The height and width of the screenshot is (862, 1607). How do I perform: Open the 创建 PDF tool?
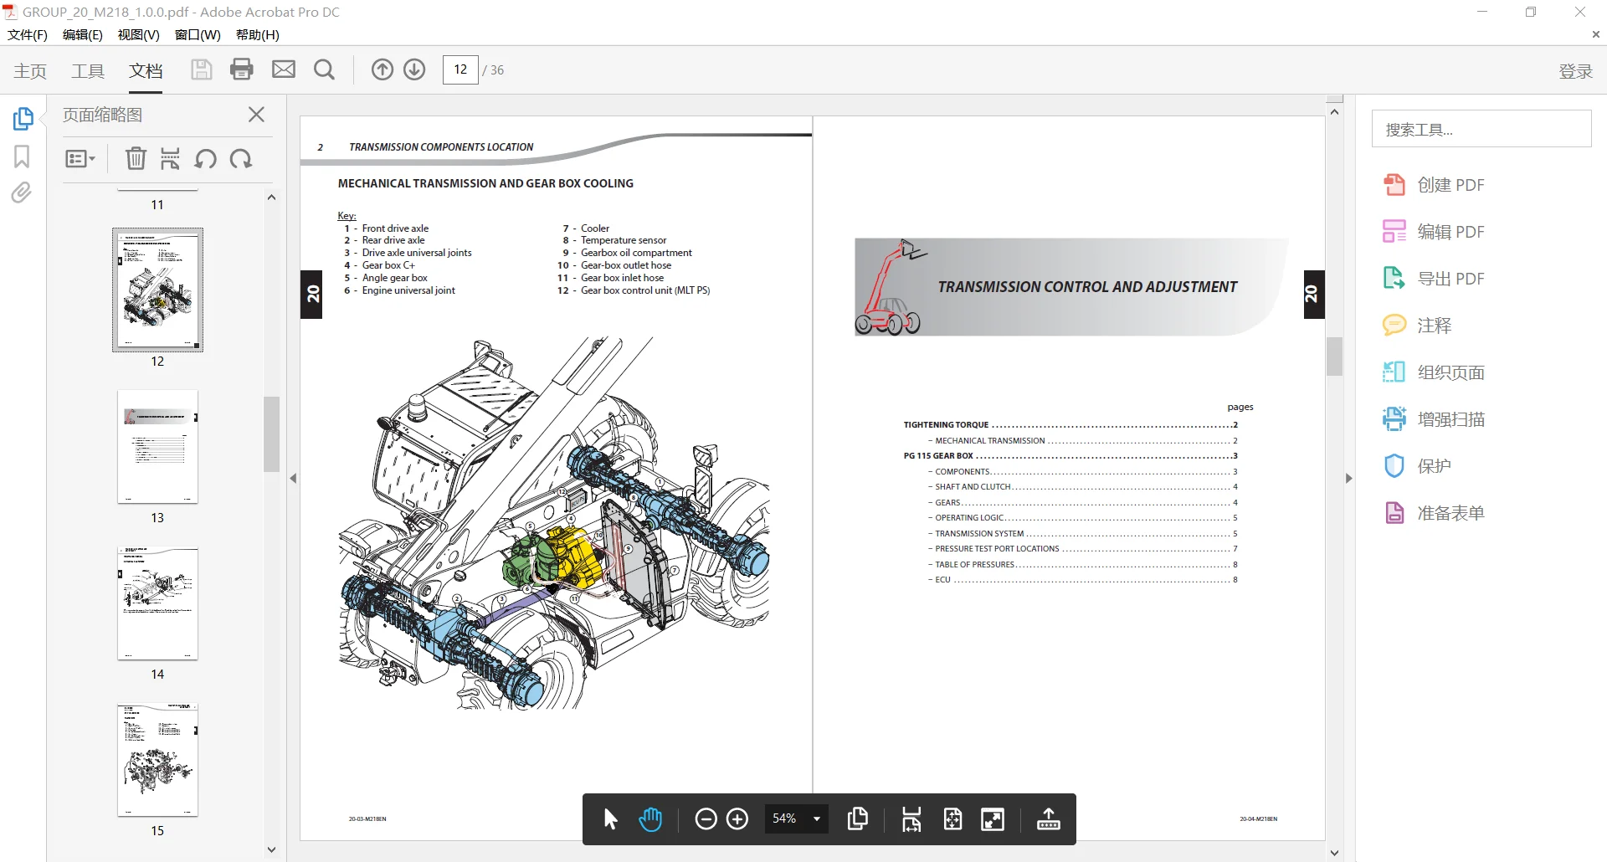pos(1435,185)
